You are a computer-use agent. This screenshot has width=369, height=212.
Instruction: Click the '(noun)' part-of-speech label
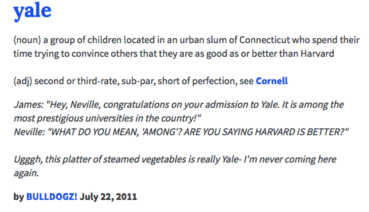(25, 40)
